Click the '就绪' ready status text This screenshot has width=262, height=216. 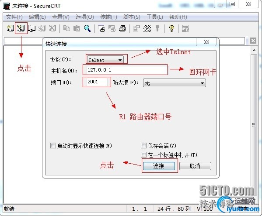tap(9, 209)
